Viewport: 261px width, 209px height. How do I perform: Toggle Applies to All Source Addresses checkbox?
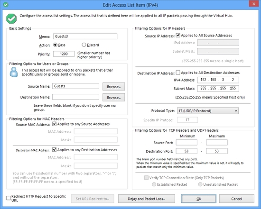178,35
